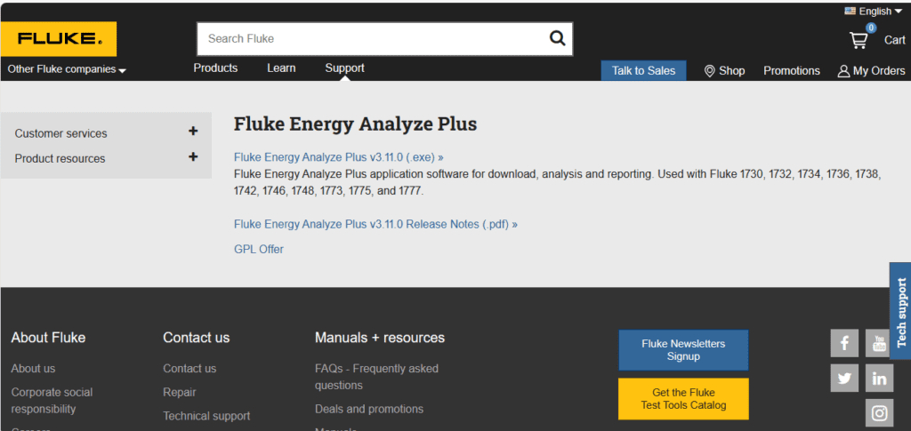911x431 pixels.
Task: Open About us footer link
Action: [x=33, y=369]
